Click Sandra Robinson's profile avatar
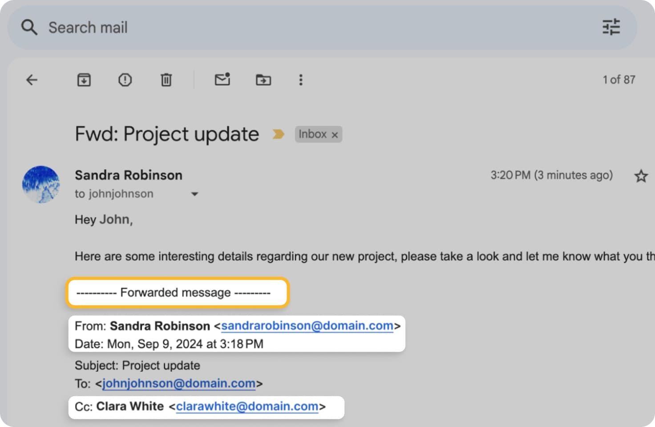The width and height of the screenshot is (655, 427). point(41,185)
